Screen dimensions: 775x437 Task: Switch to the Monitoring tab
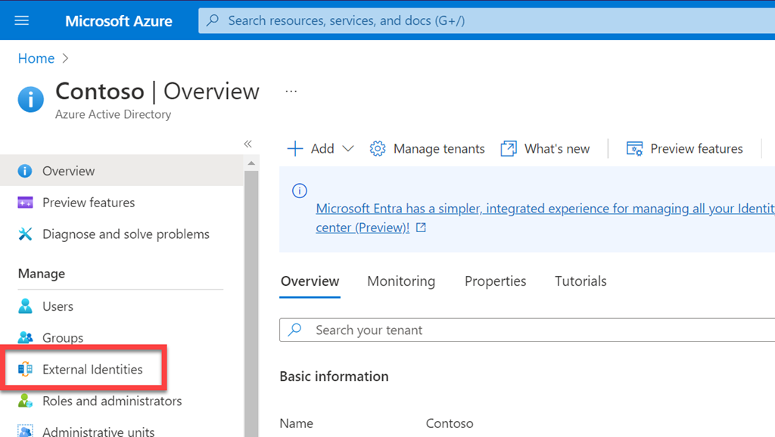pyautogui.click(x=401, y=281)
